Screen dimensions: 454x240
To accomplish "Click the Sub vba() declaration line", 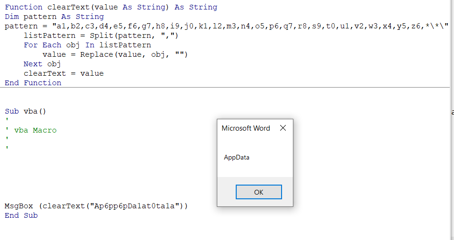I will pyautogui.click(x=26, y=111).
